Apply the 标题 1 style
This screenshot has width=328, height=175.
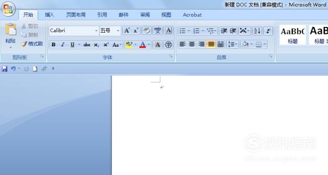(318, 35)
